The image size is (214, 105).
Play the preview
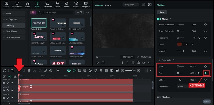pyautogui.click(x=98, y=63)
